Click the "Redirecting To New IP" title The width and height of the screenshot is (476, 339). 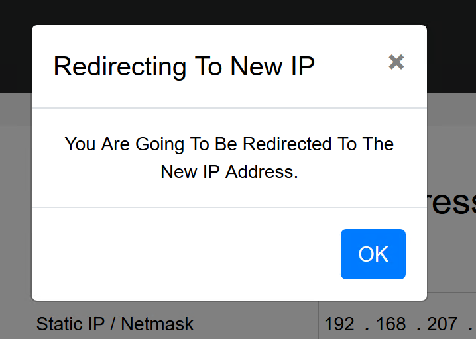tap(184, 67)
